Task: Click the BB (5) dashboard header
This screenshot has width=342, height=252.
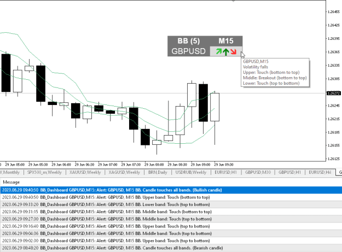Action: pyautogui.click(x=189, y=41)
